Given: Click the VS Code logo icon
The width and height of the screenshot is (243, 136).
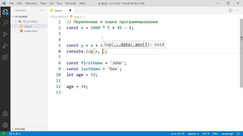Looking at the screenshot, I should tap(4, 3).
